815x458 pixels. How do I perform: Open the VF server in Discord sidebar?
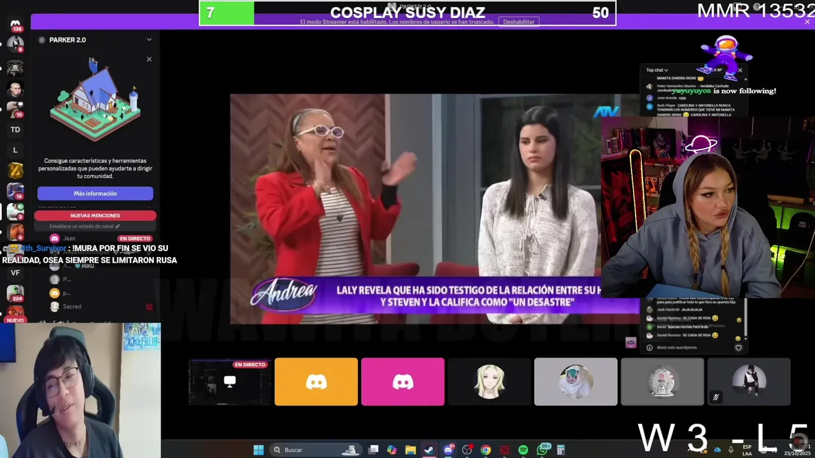pyautogui.click(x=15, y=273)
